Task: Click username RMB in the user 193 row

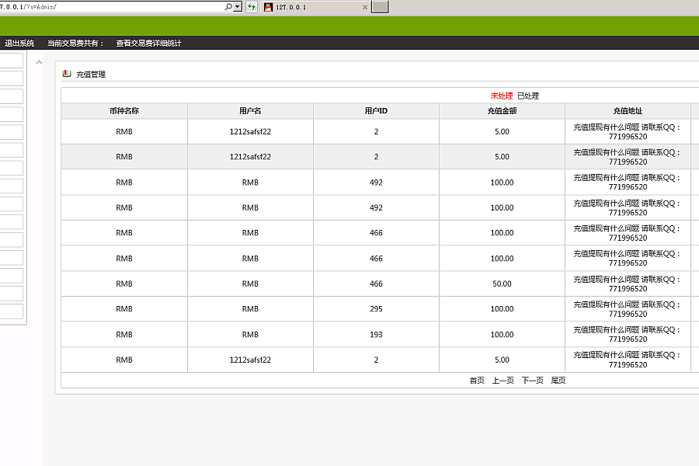Action: pyautogui.click(x=250, y=335)
